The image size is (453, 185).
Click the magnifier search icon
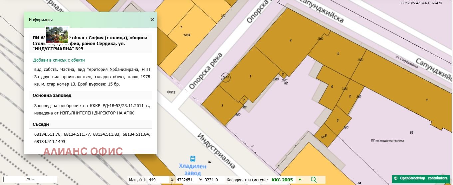click(314, 180)
